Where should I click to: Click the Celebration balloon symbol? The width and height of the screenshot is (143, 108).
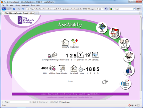click(74, 42)
